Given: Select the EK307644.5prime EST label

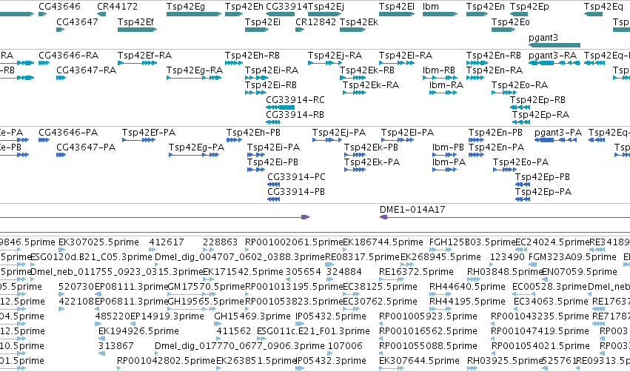Looking at the screenshot, I should pyautogui.click(x=419, y=361).
